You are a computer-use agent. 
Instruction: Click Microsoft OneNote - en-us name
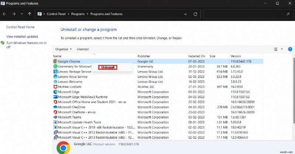[x=77, y=112]
